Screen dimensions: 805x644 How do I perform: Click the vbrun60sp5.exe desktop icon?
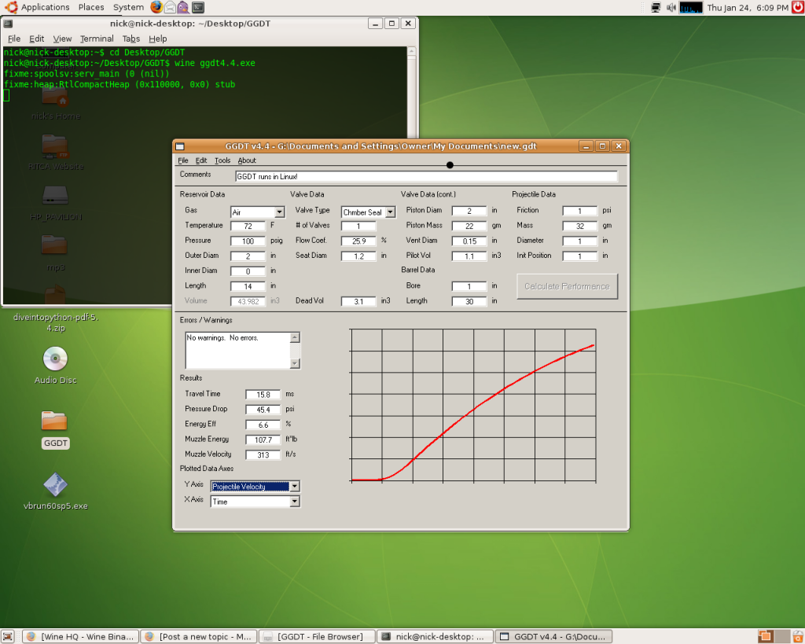55,485
